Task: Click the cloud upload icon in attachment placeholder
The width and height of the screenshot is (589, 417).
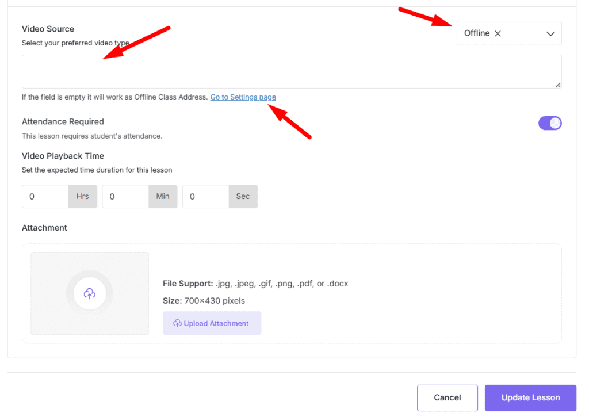Action: pos(89,293)
